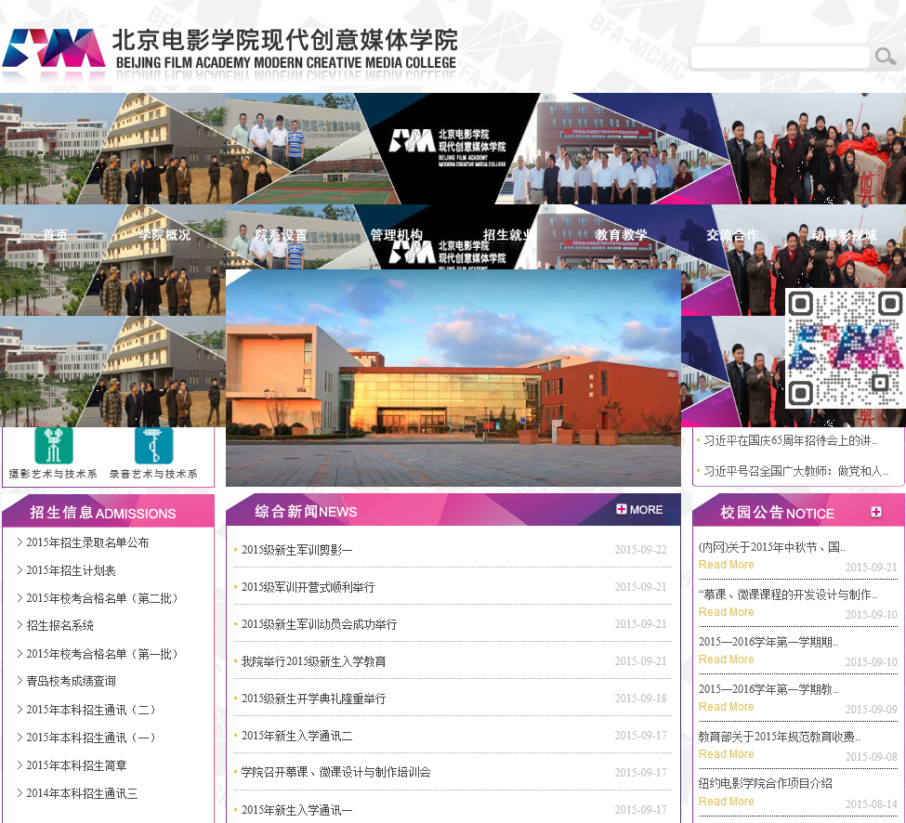Image resolution: width=906 pixels, height=823 pixels.
Task: Click the 校园公告 NOTICE header title
Action: tap(777, 512)
